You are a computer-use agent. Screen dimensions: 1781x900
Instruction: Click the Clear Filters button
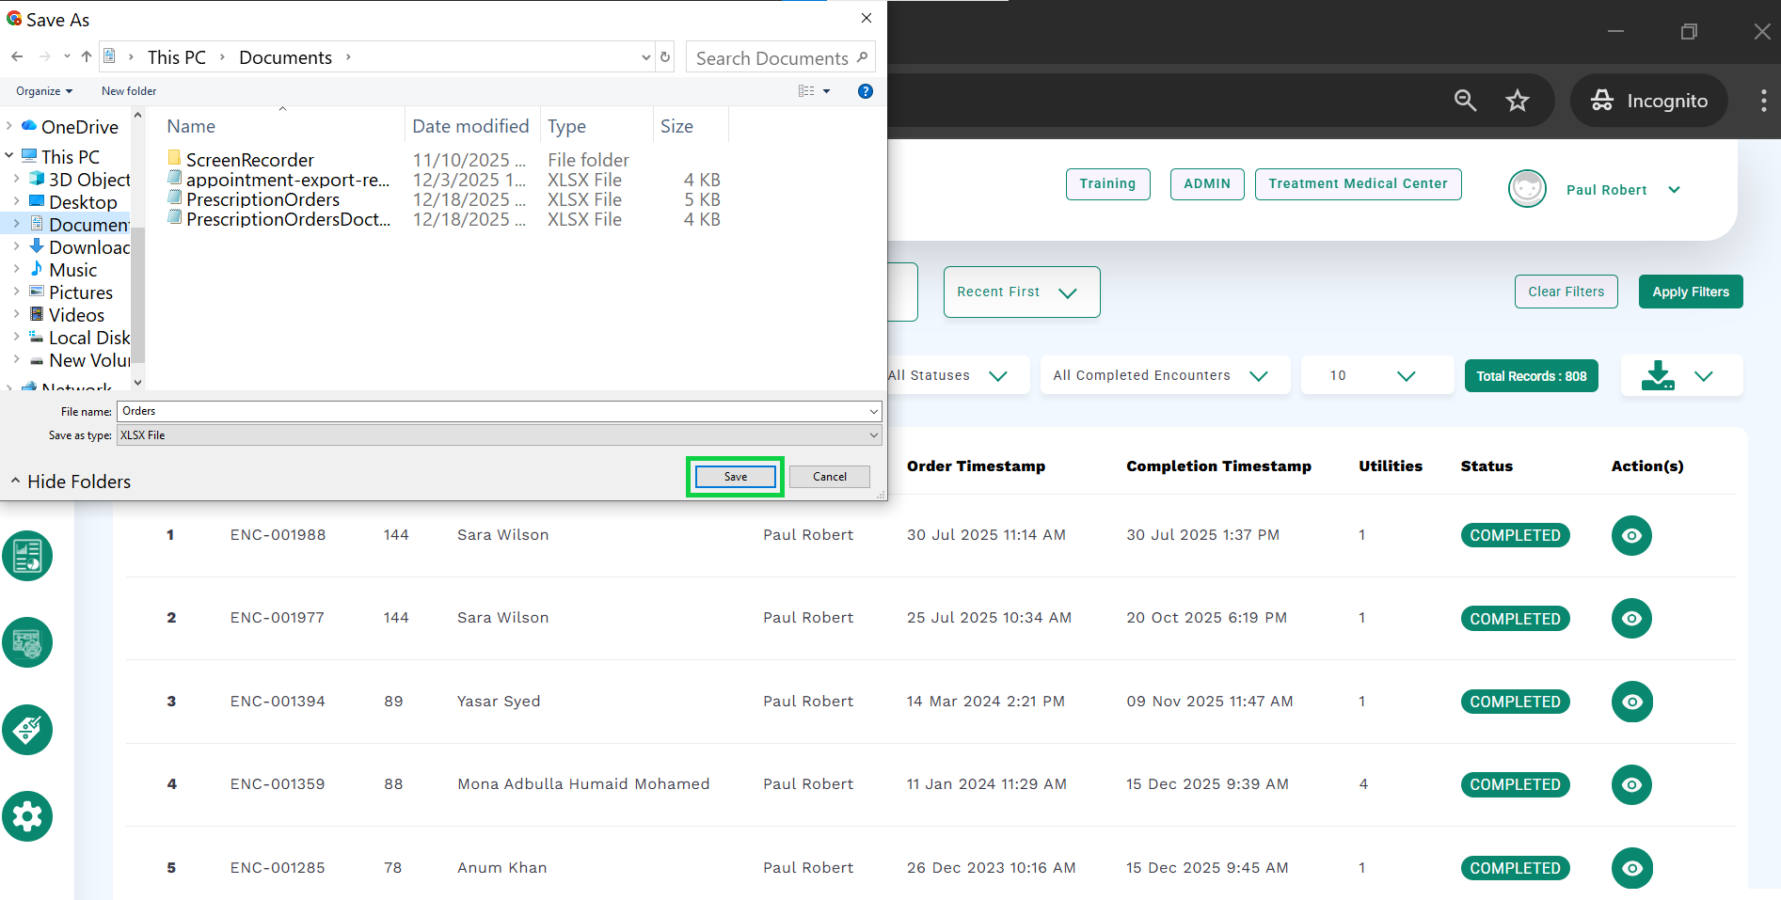tap(1566, 292)
